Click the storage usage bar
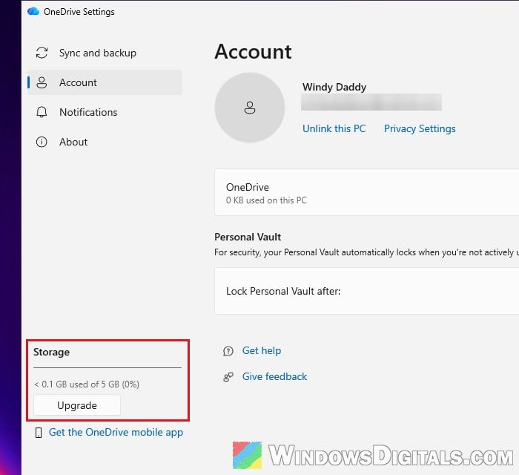Screen dimensions: 519x475 tap(108, 367)
